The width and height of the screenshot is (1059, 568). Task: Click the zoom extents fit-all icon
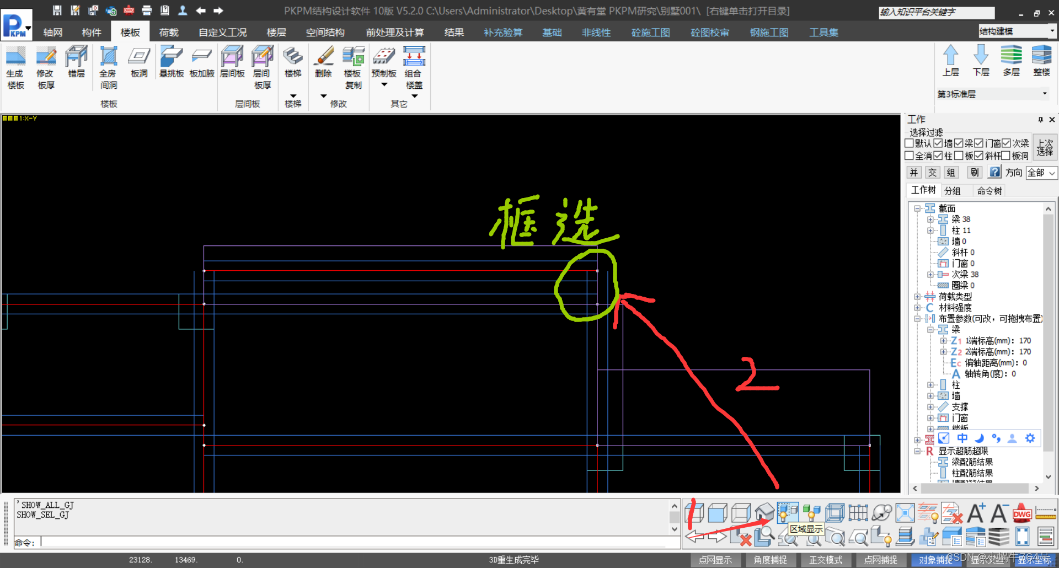(x=905, y=513)
